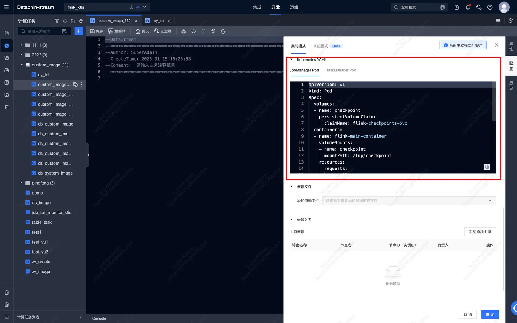
Task: Open the flink_k8s project dropdown
Action: pos(144,7)
